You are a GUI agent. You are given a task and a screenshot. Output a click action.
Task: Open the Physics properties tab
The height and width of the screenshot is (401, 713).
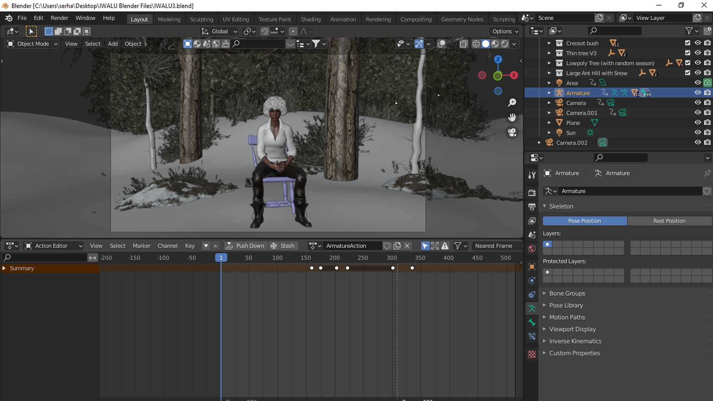(532, 280)
